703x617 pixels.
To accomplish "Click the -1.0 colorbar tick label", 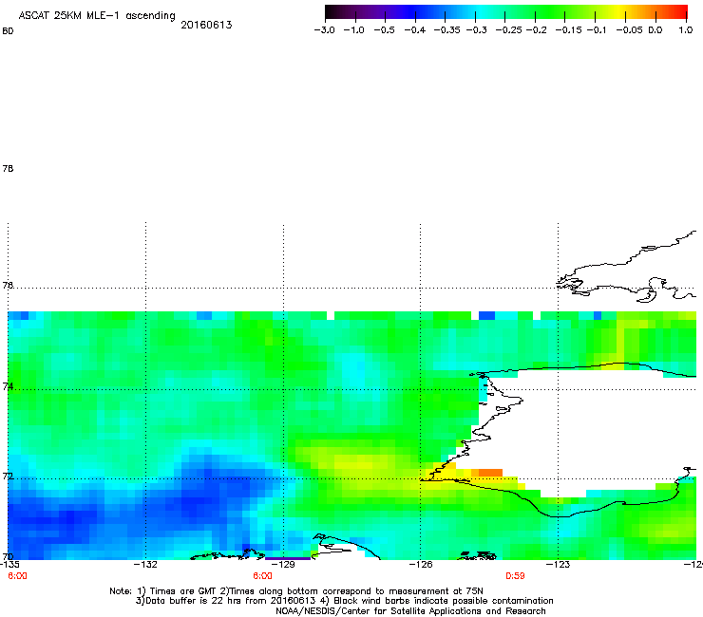I will pos(353,30).
